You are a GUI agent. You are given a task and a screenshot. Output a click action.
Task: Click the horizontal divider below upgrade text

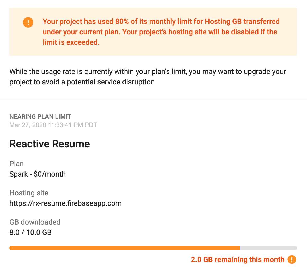[153, 100]
